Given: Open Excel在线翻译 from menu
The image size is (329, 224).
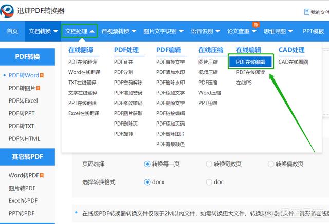Looking at the screenshot, I should point(84,113).
